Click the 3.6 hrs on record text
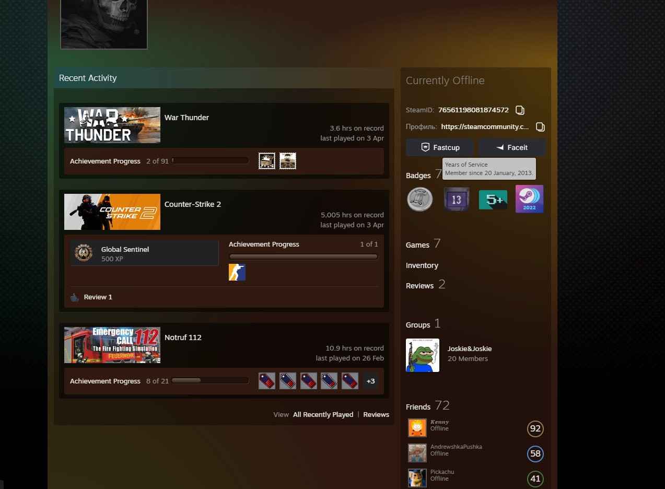Image resolution: width=665 pixels, height=489 pixels. pos(357,128)
